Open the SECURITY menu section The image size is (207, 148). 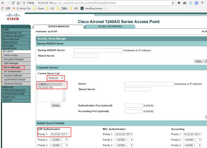8,52
